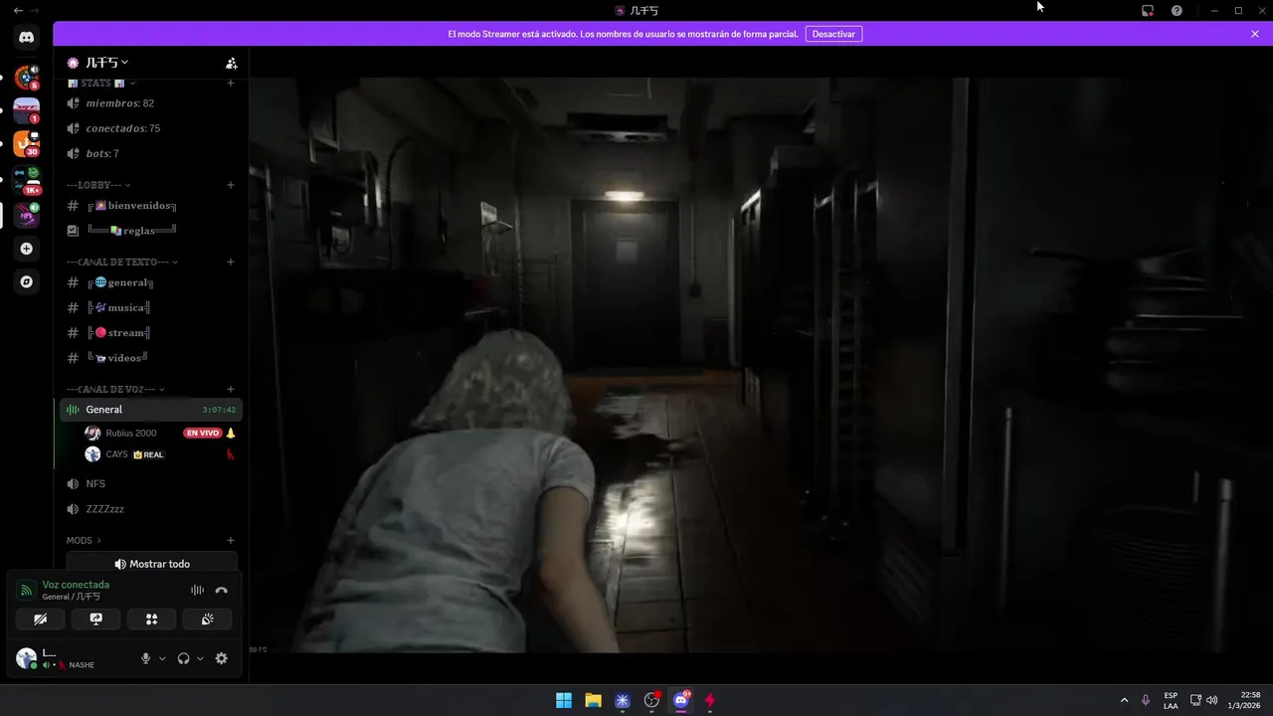Image resolution: width=1273 pixels, height=716 pixels.
Task: Open Discover servers compass icon
Action: [x=27, y=281]
